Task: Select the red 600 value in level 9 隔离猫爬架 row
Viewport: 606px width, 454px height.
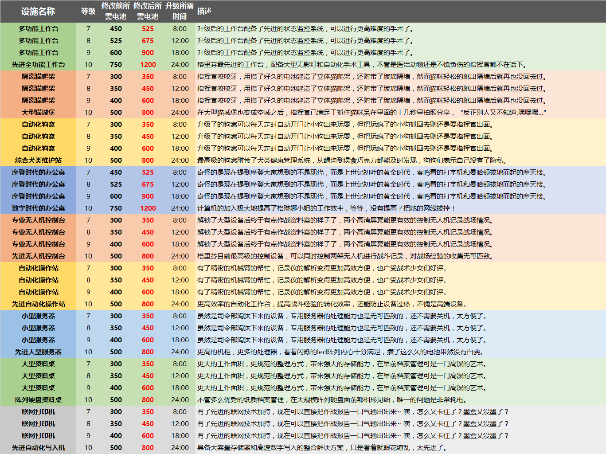Action: (x=148, y=101)
